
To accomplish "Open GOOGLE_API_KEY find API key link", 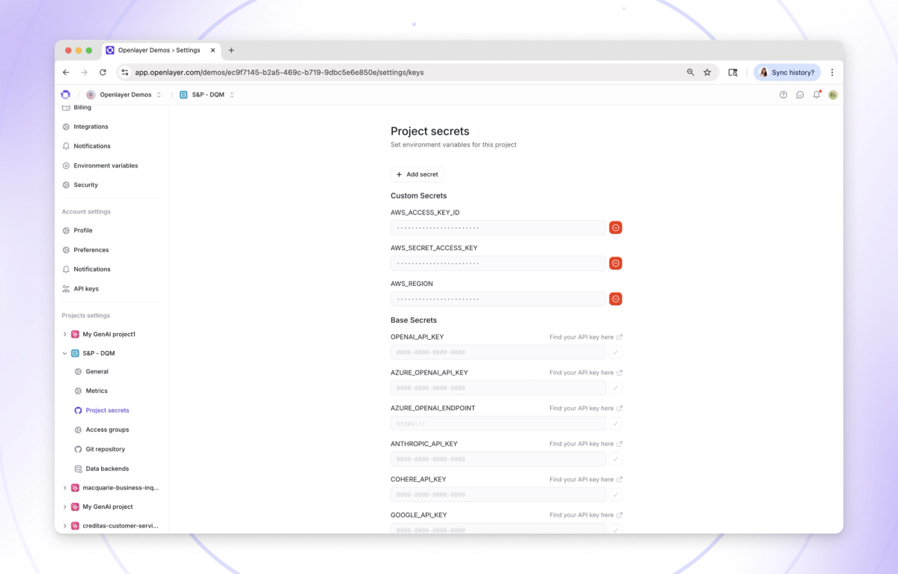I will [x=586, y=515].
